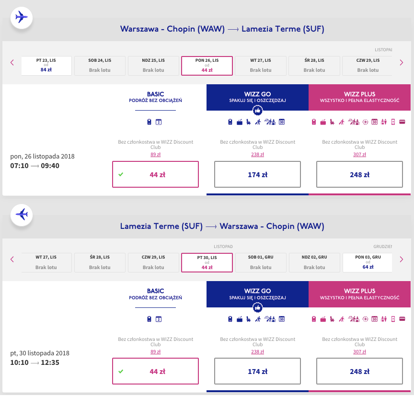This screenshot has height=396, width=414.
Task: Open return WIZZ PLUS non-member 307 zł link
Action: (x=359, y=351)
